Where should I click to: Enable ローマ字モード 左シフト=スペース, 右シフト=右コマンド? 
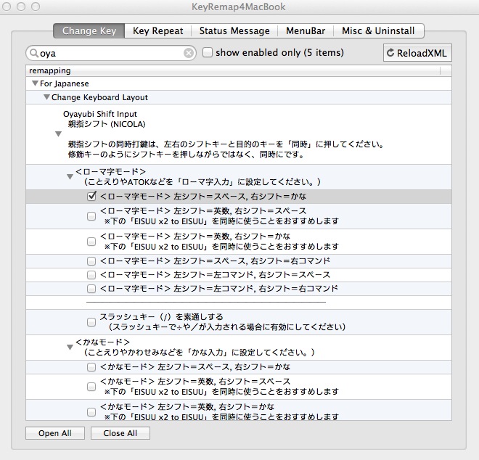(91, 261)
